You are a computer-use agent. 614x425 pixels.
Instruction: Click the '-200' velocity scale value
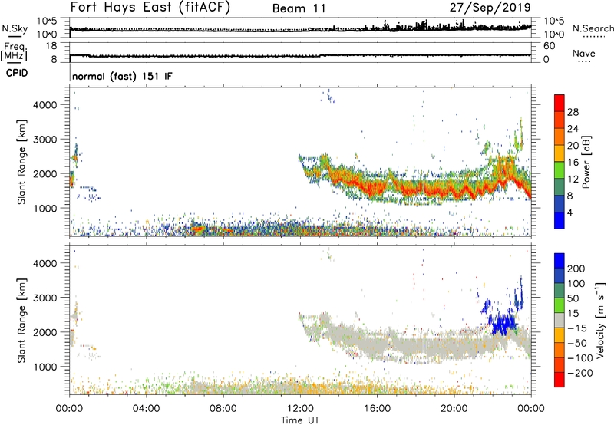pyautogui.click(x=580, y=373)
